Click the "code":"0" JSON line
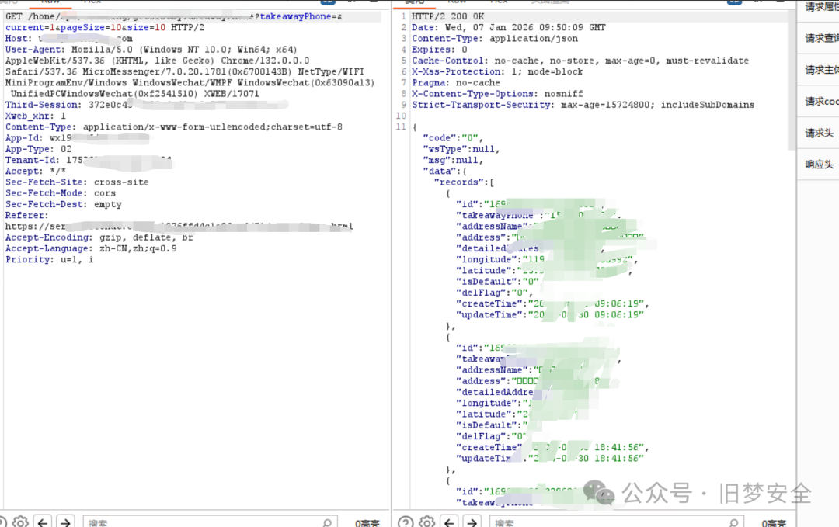Screen dimensions: 839x527 453,138
